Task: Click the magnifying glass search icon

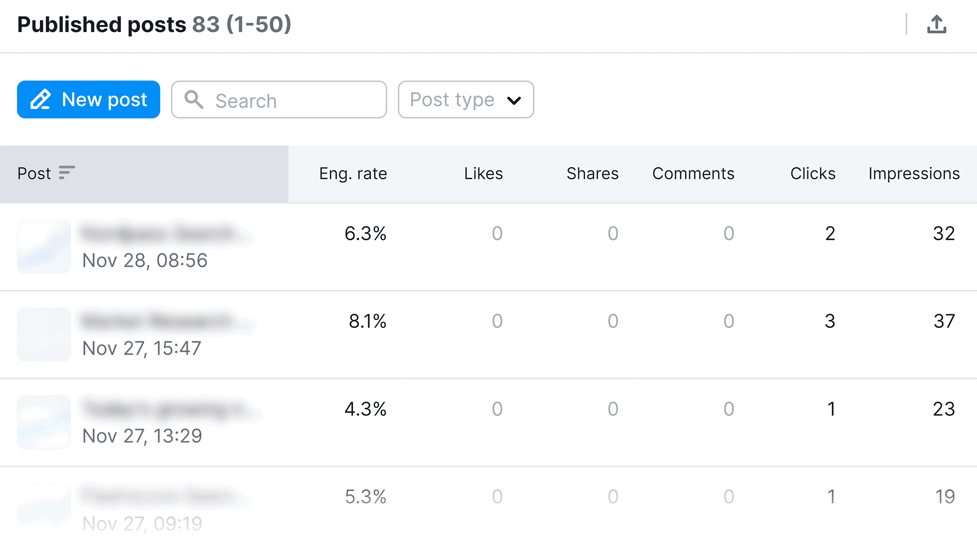Action: tap(194, 100)
